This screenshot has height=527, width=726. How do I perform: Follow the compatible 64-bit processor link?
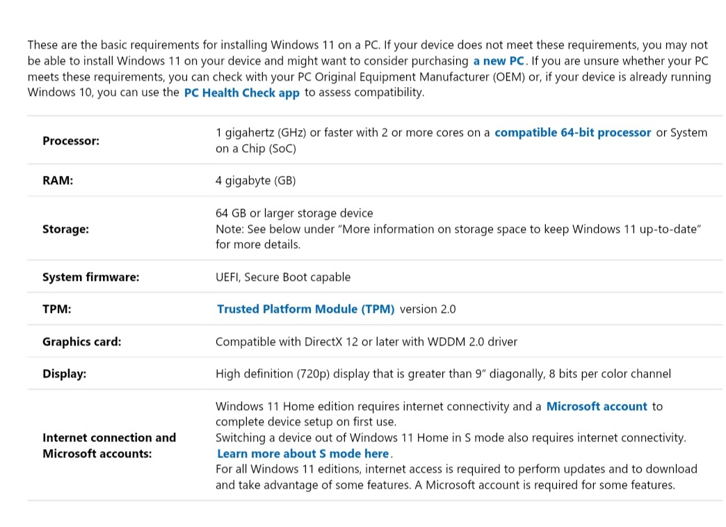(x=573, y=132)
